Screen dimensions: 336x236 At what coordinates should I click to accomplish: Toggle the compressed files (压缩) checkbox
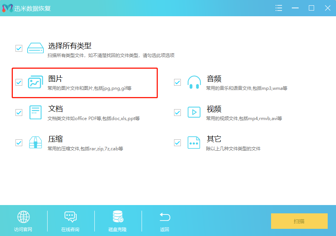click(19, 142)
